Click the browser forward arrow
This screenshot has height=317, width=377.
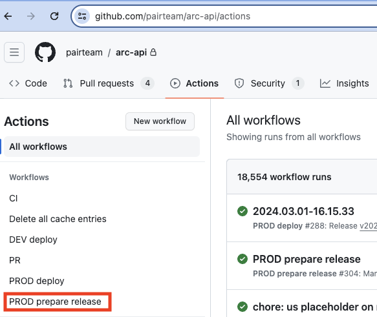[31, 16]
